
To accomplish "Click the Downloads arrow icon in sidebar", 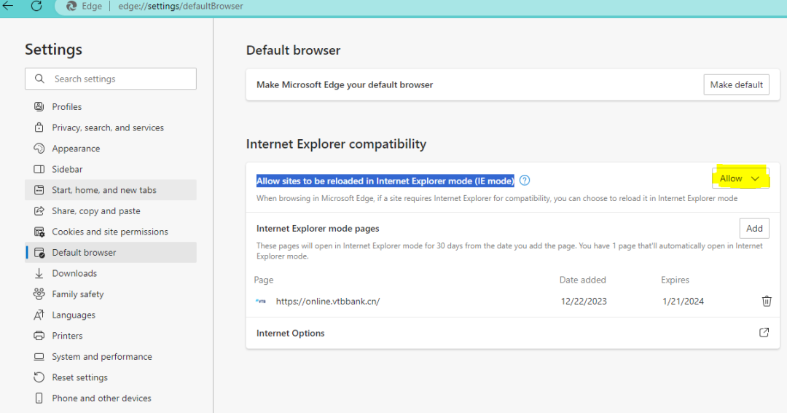I will pyautogui.click(x=39, y=274).
